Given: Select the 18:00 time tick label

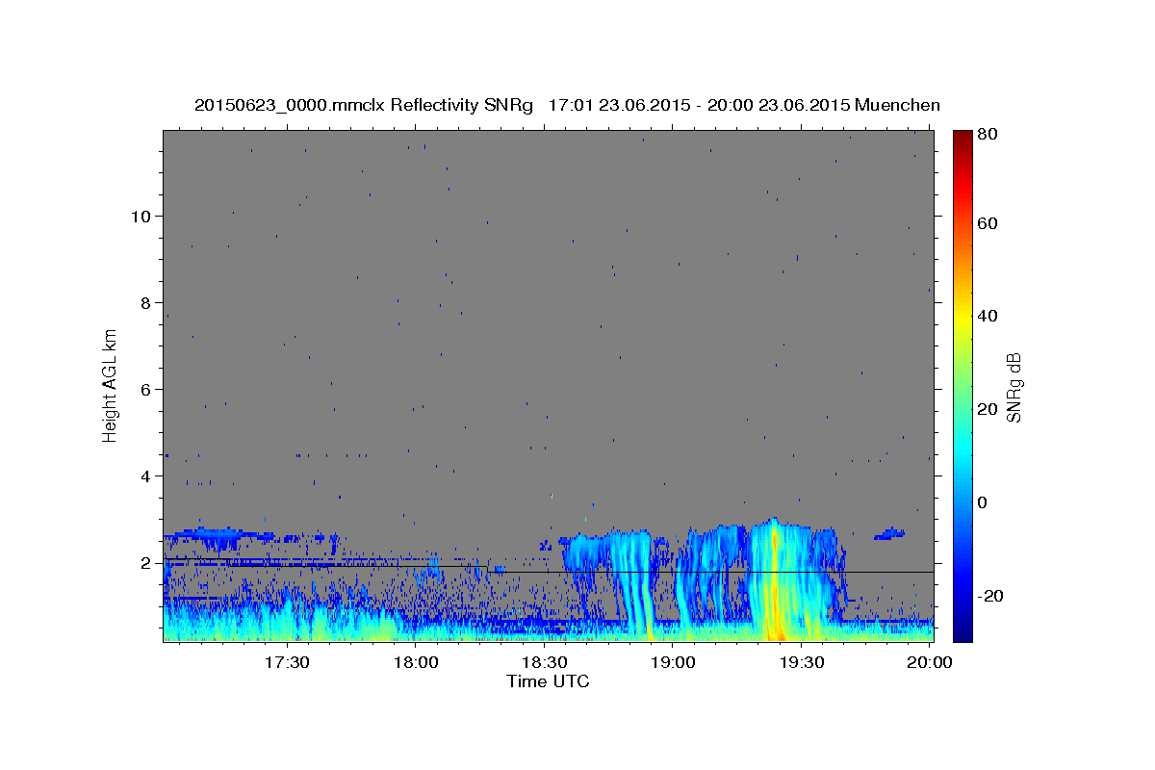Looking at the screenshot, I should pyautogui.click(x=416, y=662).
